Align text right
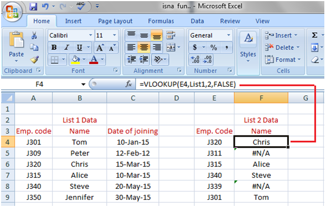This screenshot has height=207, width=326. click(157, 48)
